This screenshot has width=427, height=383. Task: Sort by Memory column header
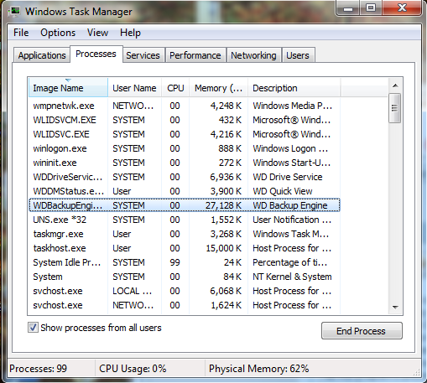tap(218, 88)
